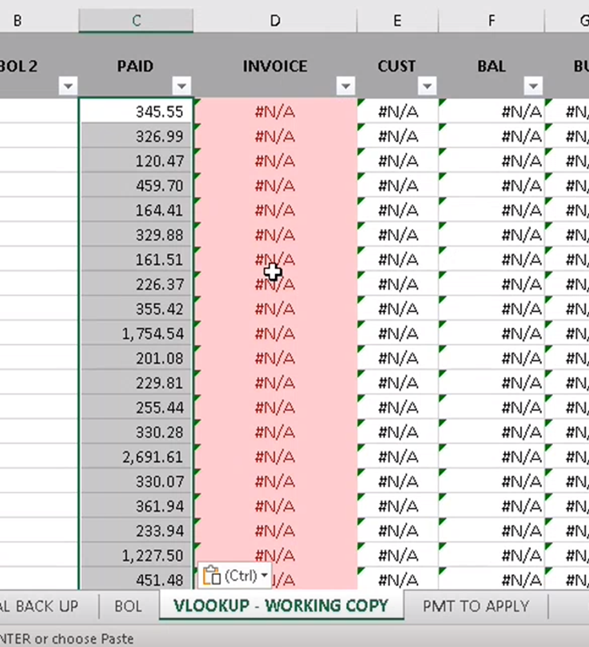Select VLOOKUP - WORKING COPY sheet tab
The width and height of the screenshot is (589, 647).
(x=281, y=605)
